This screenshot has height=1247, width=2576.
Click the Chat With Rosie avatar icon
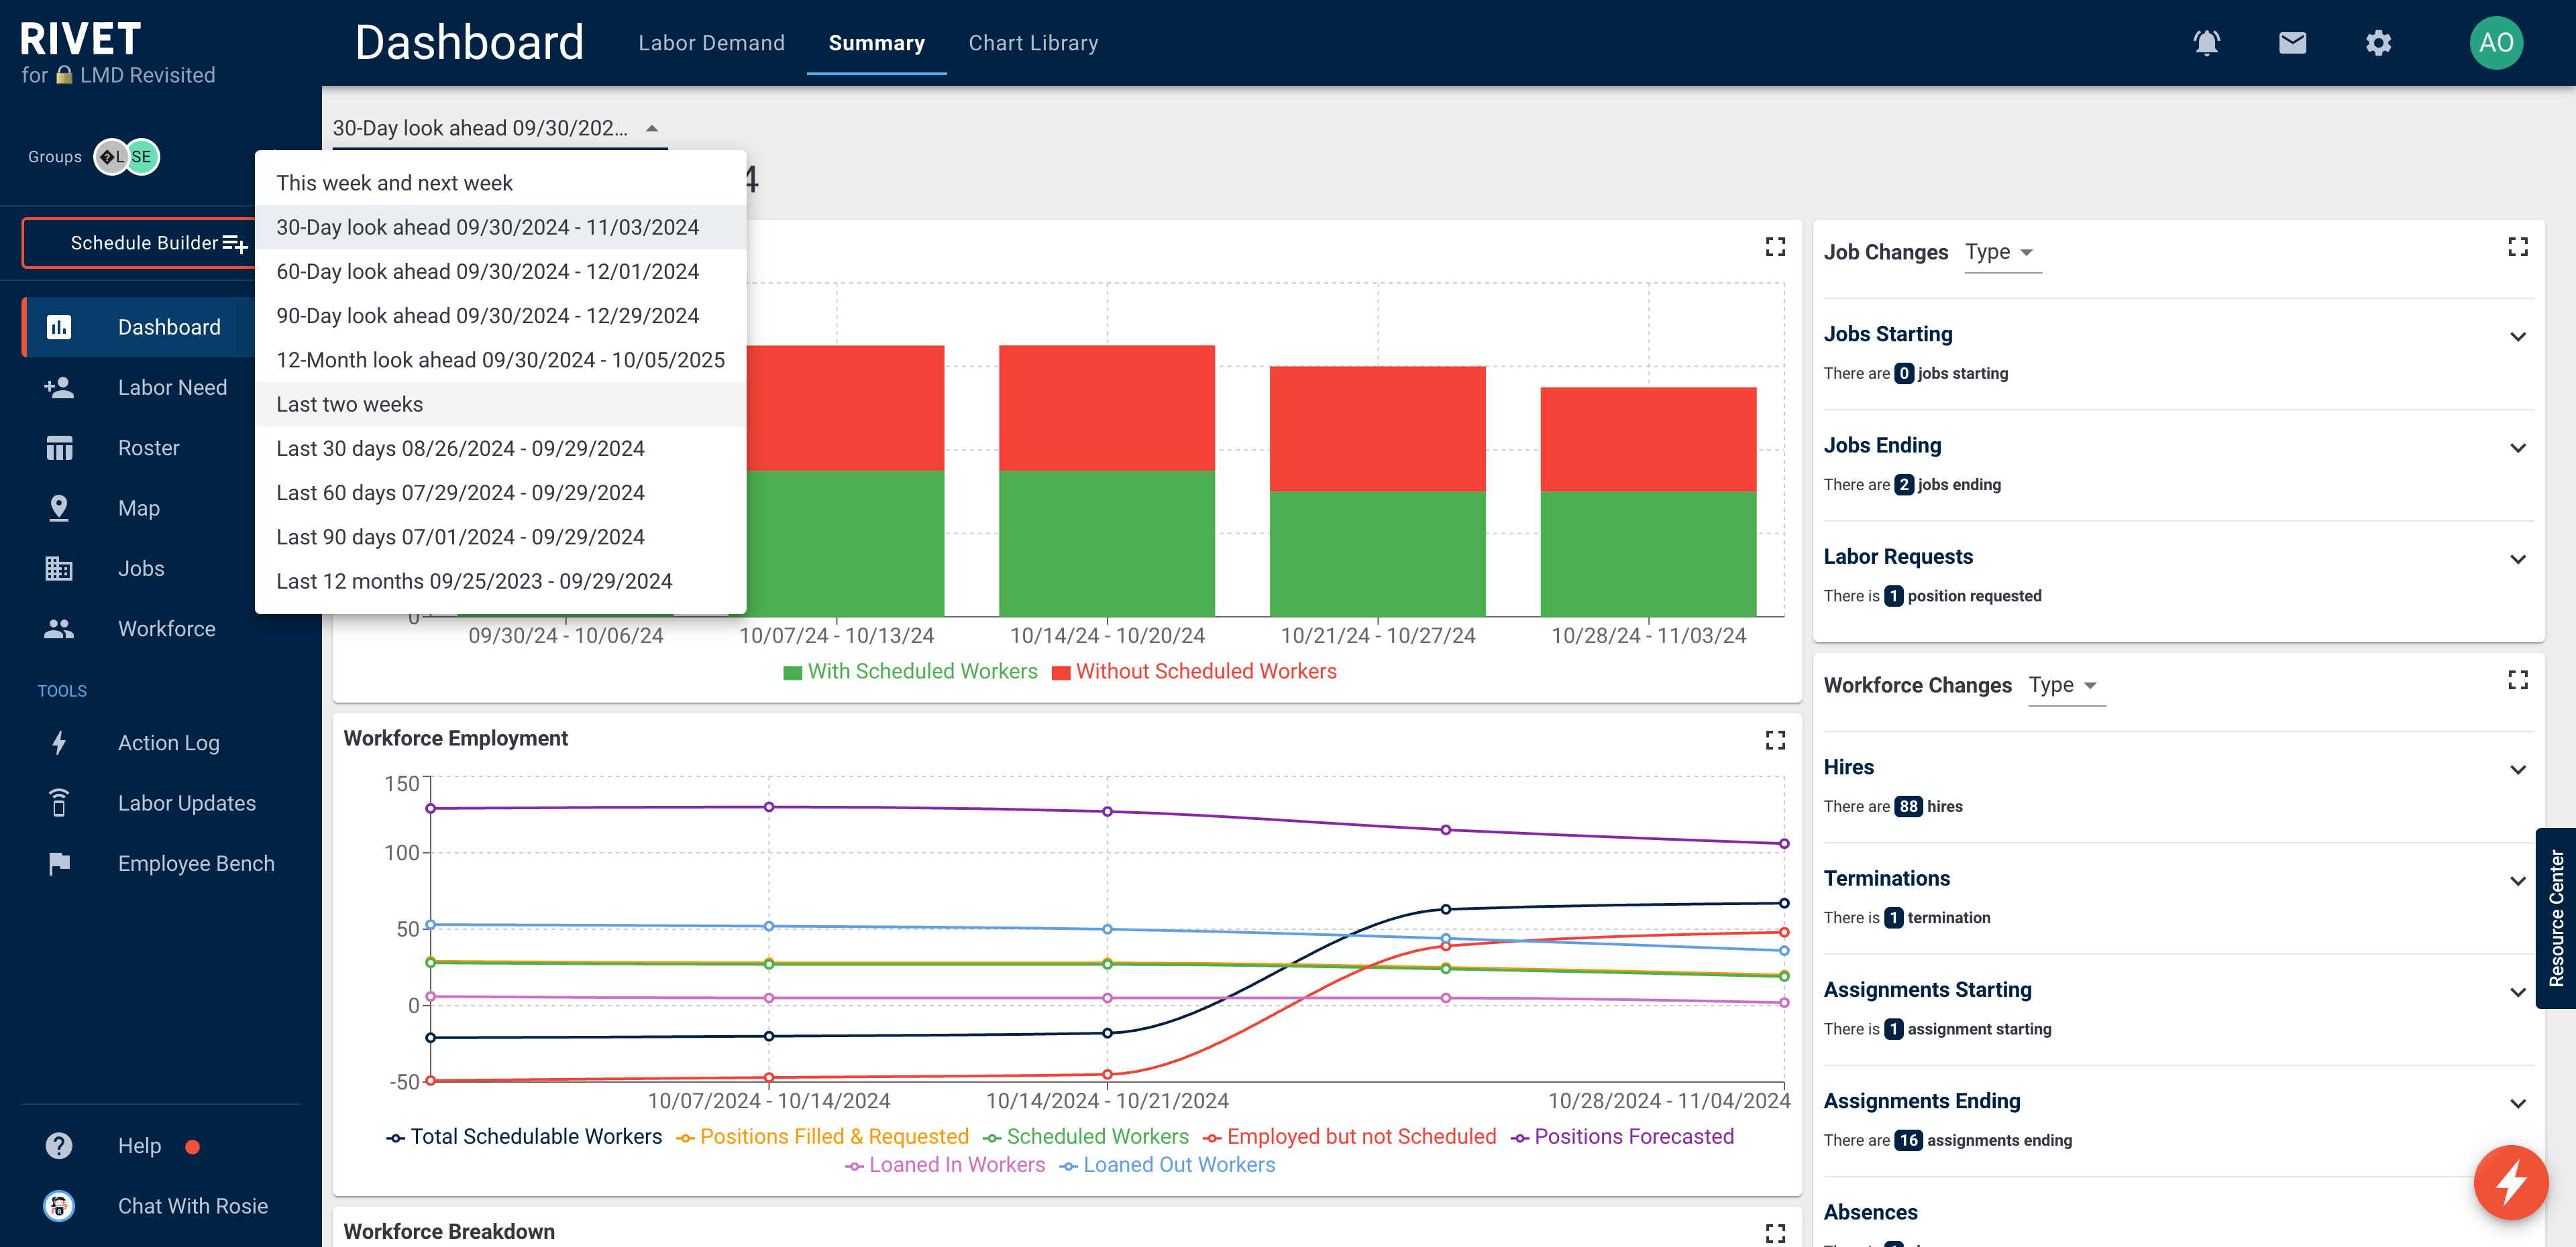(x=59, y=1206)
